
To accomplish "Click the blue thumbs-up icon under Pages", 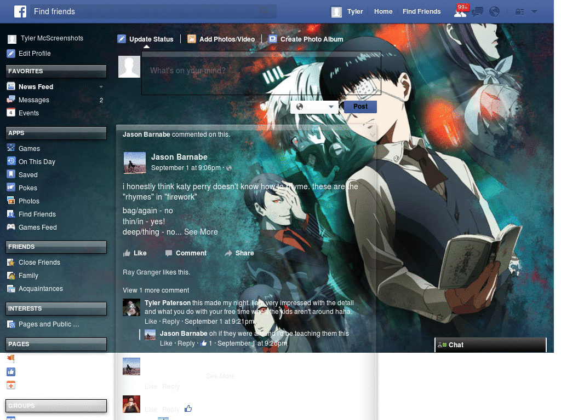I will click(11, 372).
